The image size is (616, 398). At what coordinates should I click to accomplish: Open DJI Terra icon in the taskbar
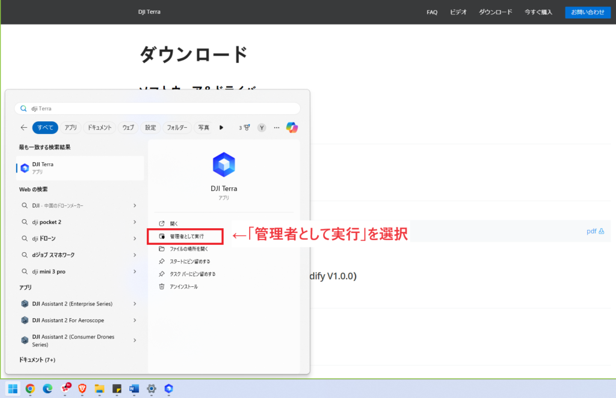[x=168, y=388]
